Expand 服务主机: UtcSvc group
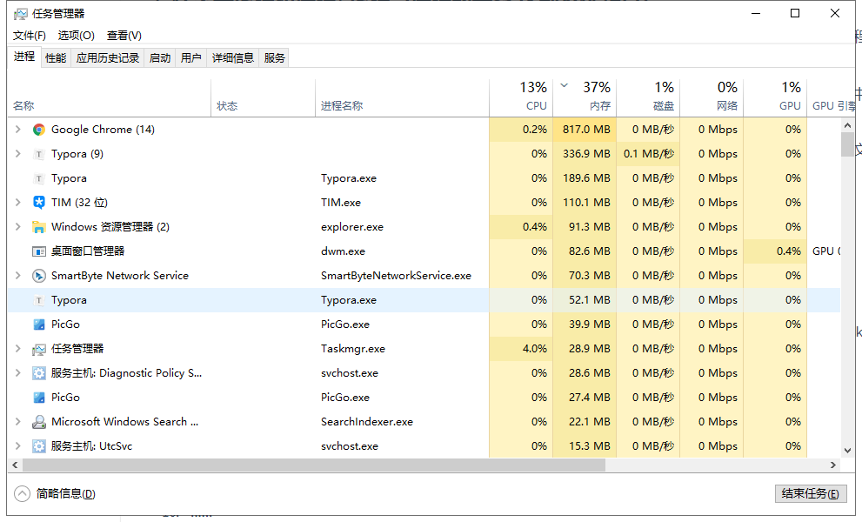 17,446
